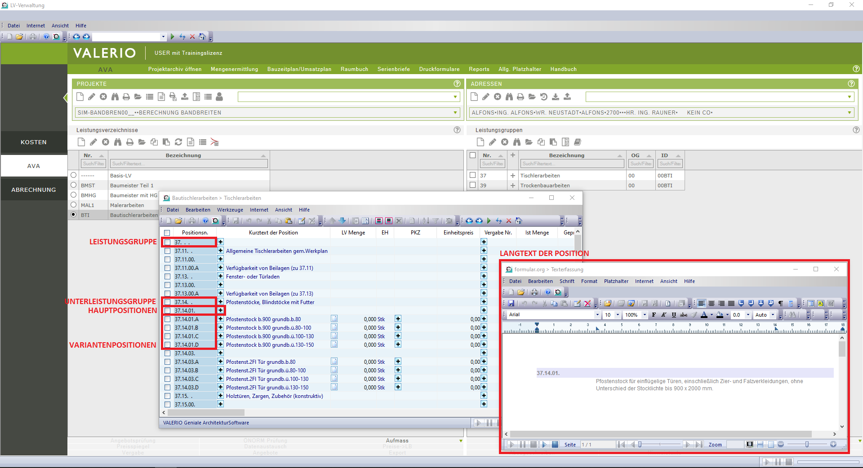The height and width of the screenshot is (468, 863).
Task: Open Mengenermittlung in the green navigation bar
Action: click(234, 69)
